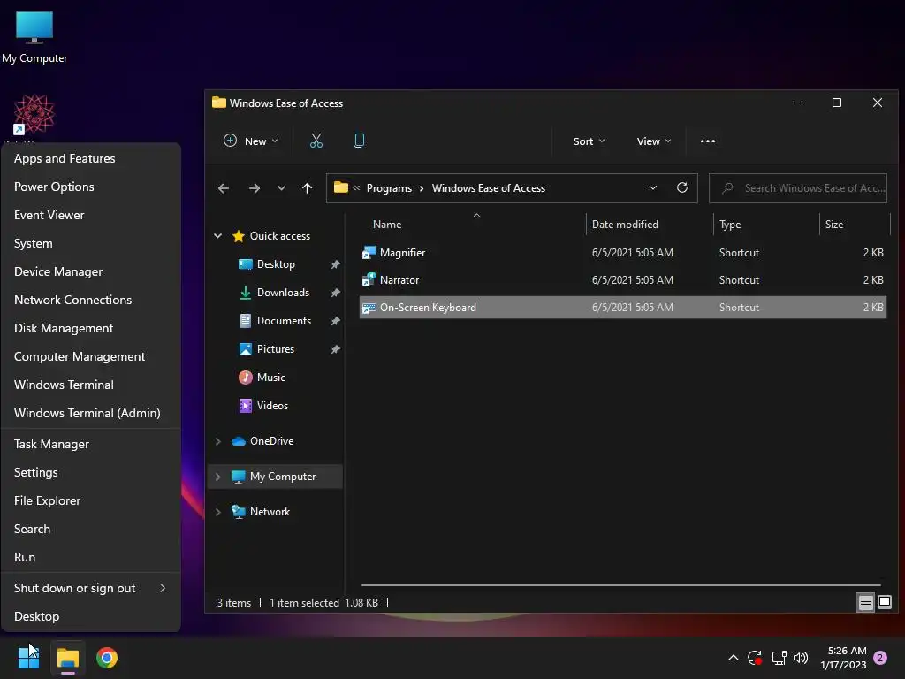Expand address bar history dropdown
This screenshot has width=905, height=679.
(653, 188)
